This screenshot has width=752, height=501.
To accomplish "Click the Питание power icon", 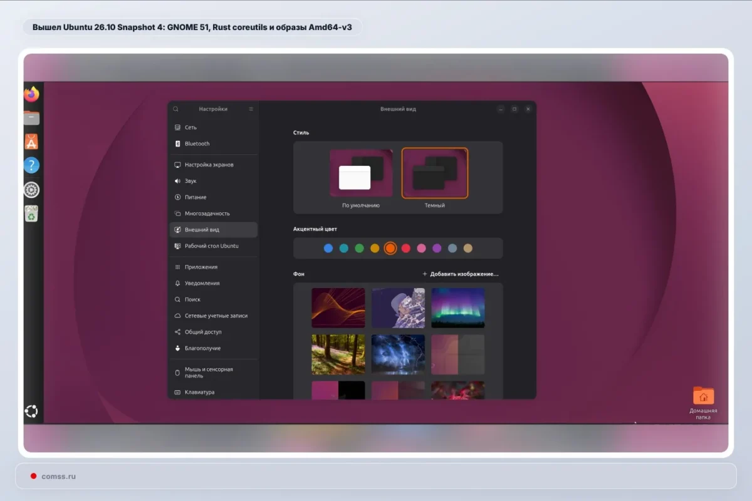I will pos(177,197).
